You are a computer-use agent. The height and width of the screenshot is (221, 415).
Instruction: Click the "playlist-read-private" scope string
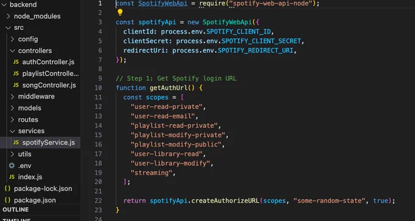174,125
